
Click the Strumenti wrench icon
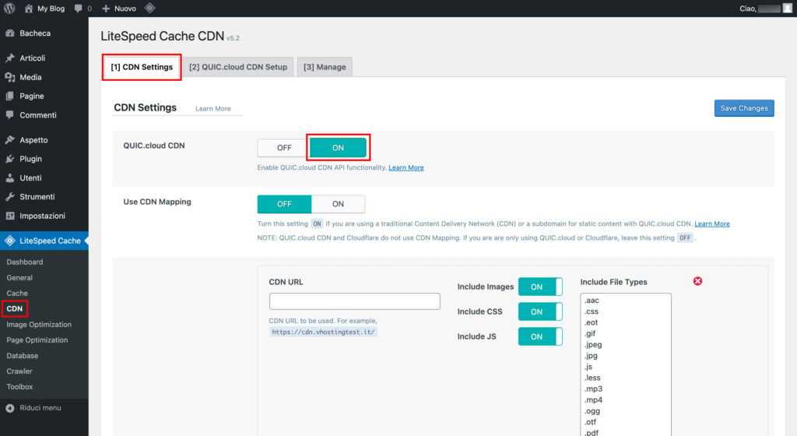(x=9, y=197)
